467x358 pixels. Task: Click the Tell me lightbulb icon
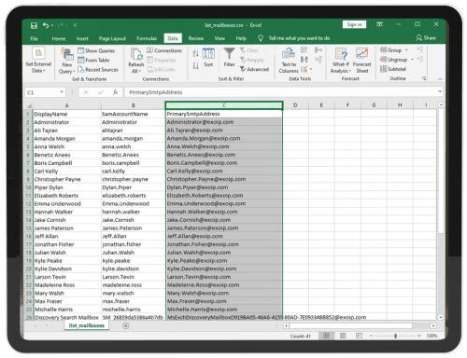[261, 38]
